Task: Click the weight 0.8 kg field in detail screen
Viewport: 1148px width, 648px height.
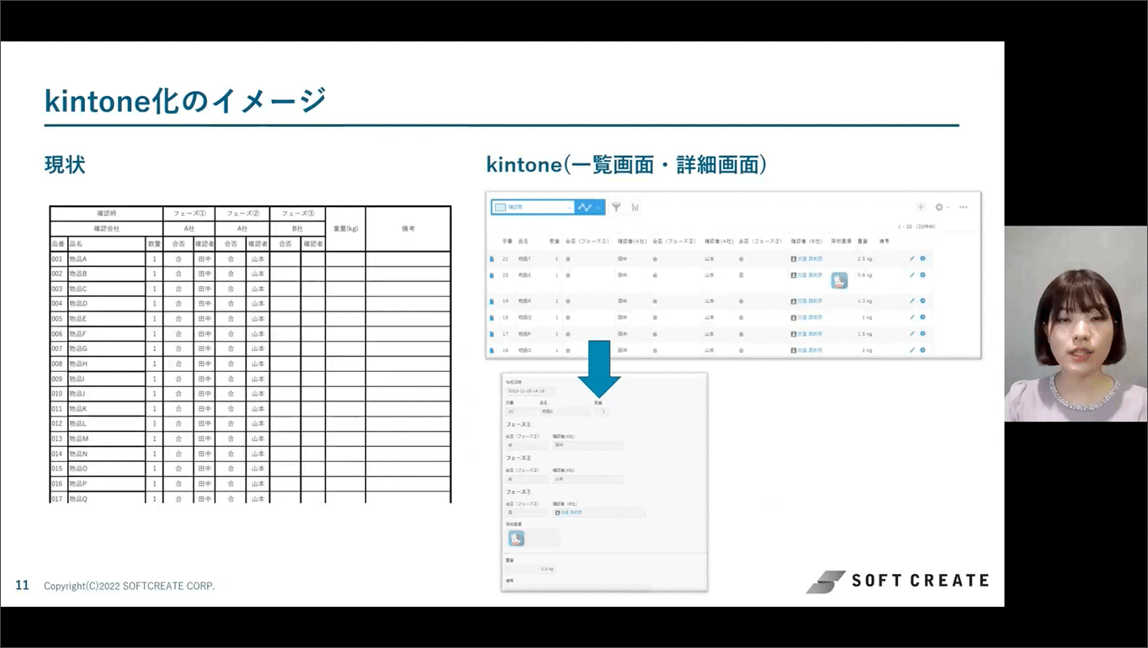Action: [x=530, y=569]
